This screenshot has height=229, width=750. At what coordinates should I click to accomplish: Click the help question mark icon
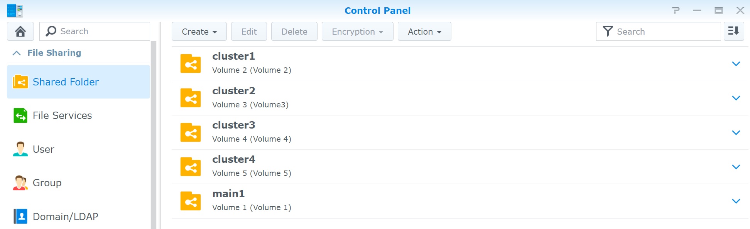[676, 10]
